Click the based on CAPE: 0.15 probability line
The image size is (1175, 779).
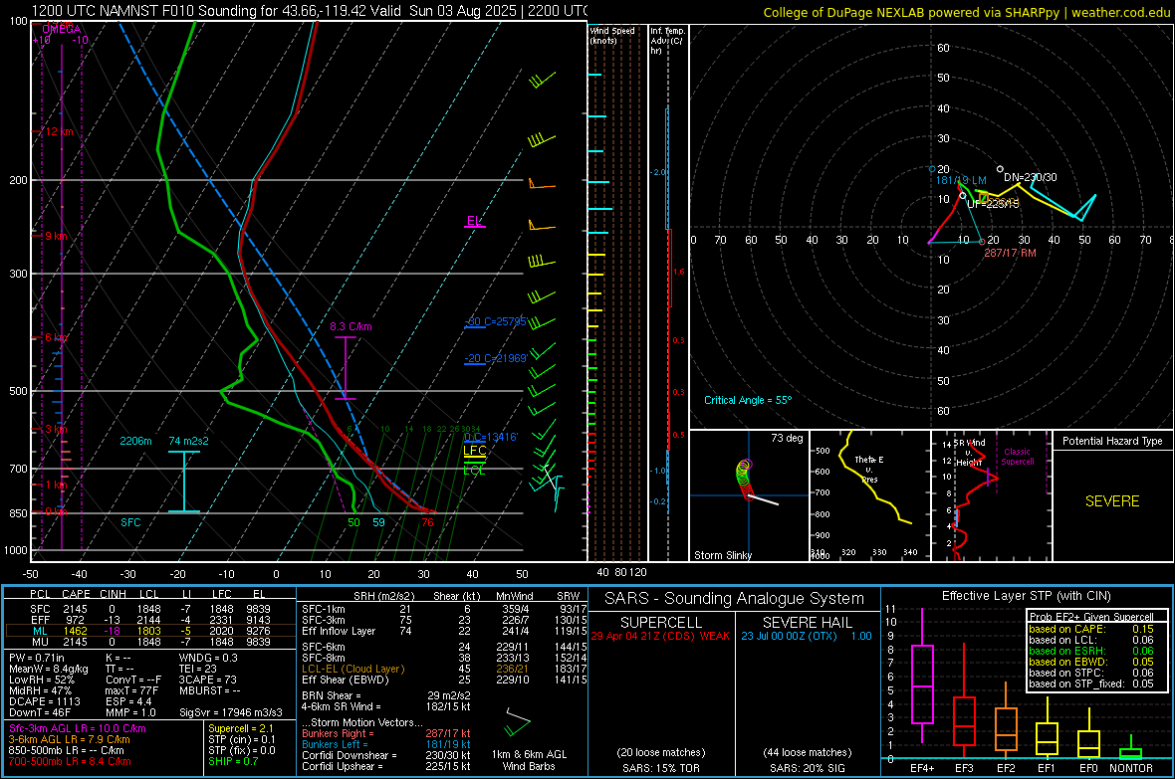pos(1091,629)
